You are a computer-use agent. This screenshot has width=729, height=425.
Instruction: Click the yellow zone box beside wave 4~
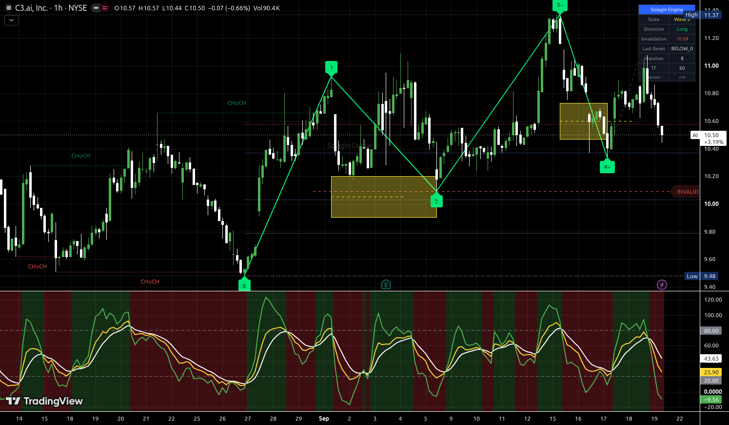584,121
